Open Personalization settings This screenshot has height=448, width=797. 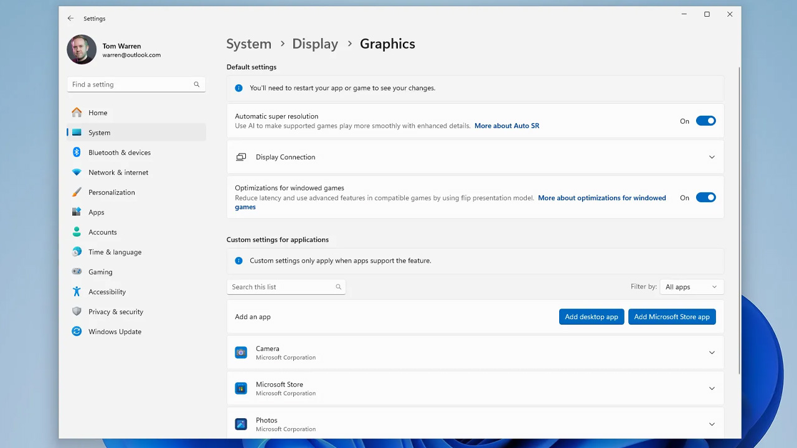(x=136, y=192)
